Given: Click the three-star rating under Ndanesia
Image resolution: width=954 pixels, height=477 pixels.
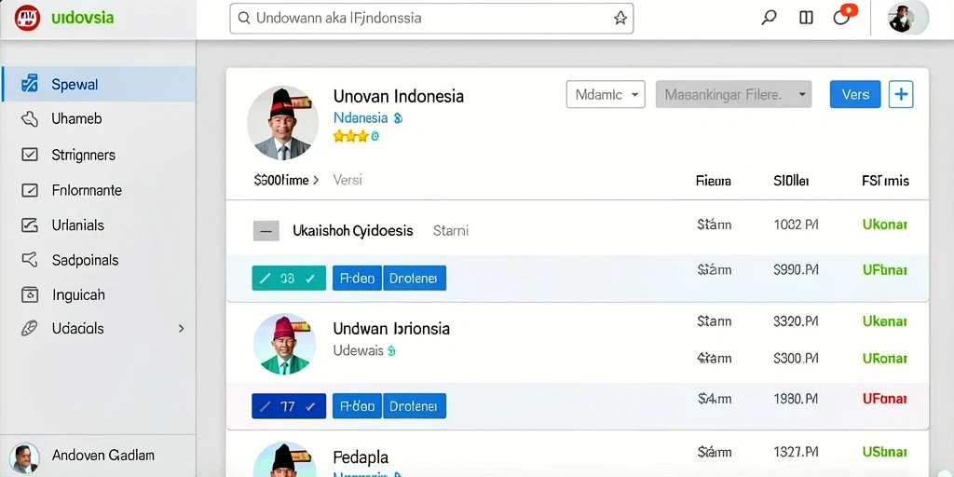Looking at the screenshot, I should tap(351, 136).
